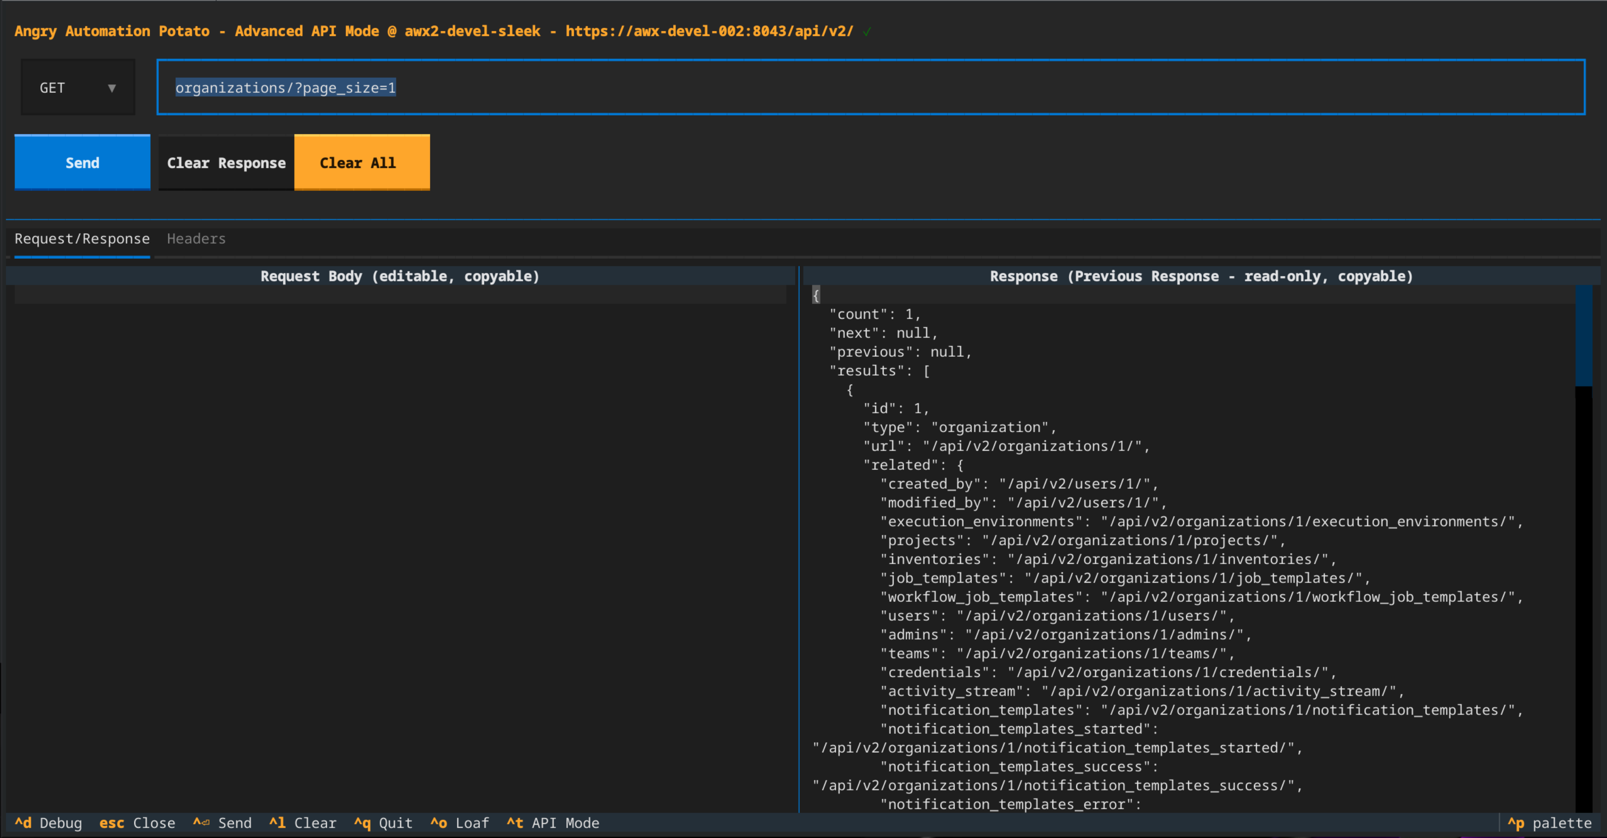
Task: Click the "notification_templates_error": key line
Action: coord(1010,804)
